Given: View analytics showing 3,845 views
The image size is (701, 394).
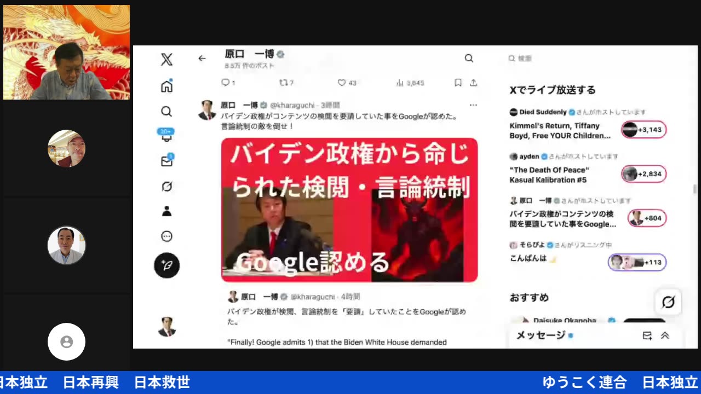Looking at the screenshot, I should [410, 83].
